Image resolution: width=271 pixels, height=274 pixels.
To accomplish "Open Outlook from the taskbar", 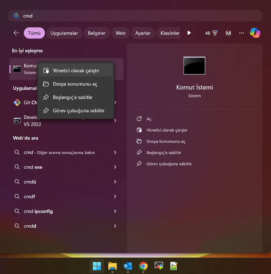I will [128, 266].
